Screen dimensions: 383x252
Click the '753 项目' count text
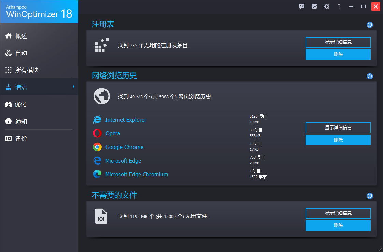coord(257,157)
